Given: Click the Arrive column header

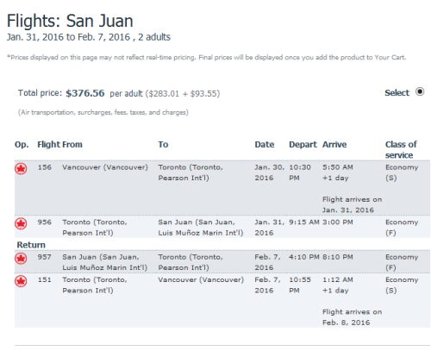Looking at the screenshot, I should 334,145.
